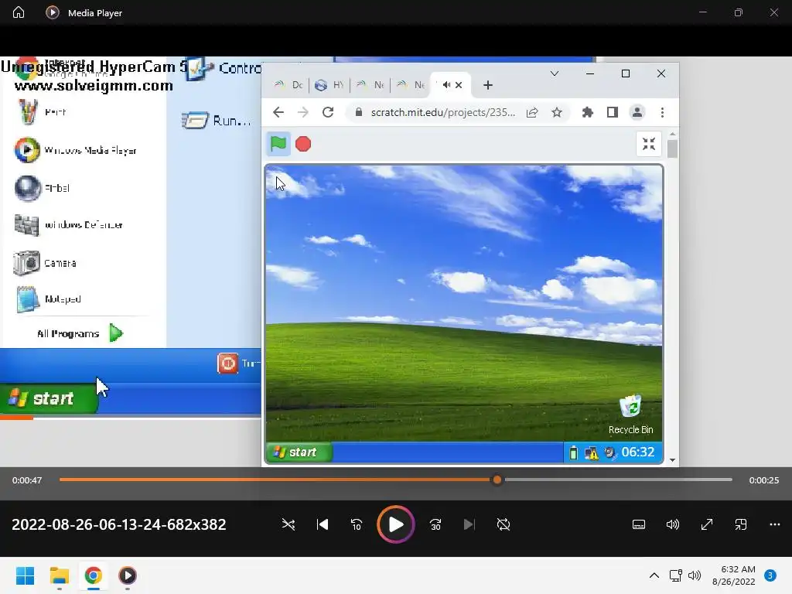Click the warning network tray icon in Scratch stage

point(591,452)
